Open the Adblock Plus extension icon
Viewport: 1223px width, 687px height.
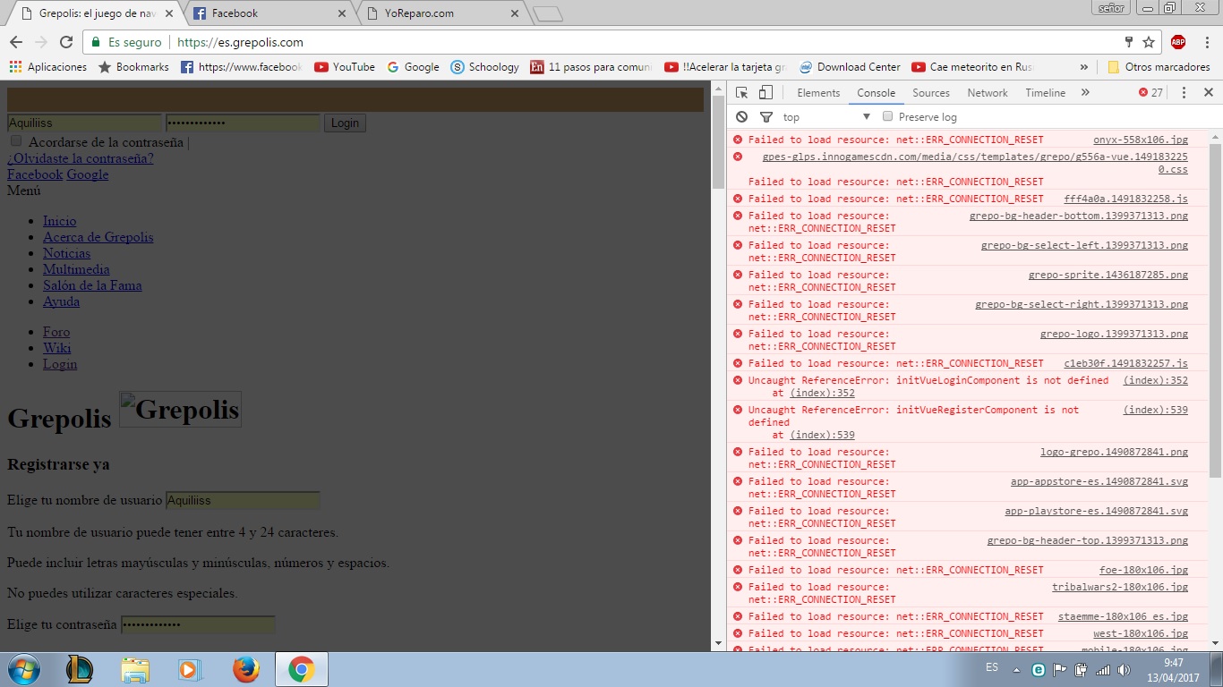click(x=1178, y=42)
